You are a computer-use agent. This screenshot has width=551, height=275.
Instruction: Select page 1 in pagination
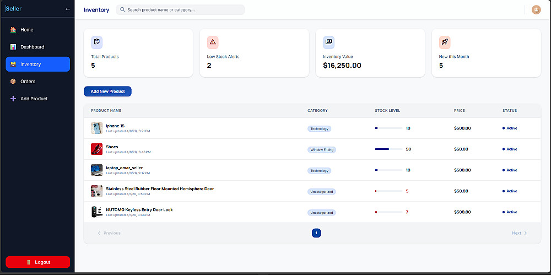(316, 233)
